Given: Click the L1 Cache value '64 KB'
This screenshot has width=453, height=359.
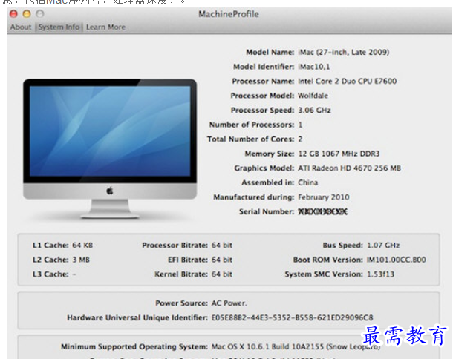Looking at the screenshot, I should [82, 246].
